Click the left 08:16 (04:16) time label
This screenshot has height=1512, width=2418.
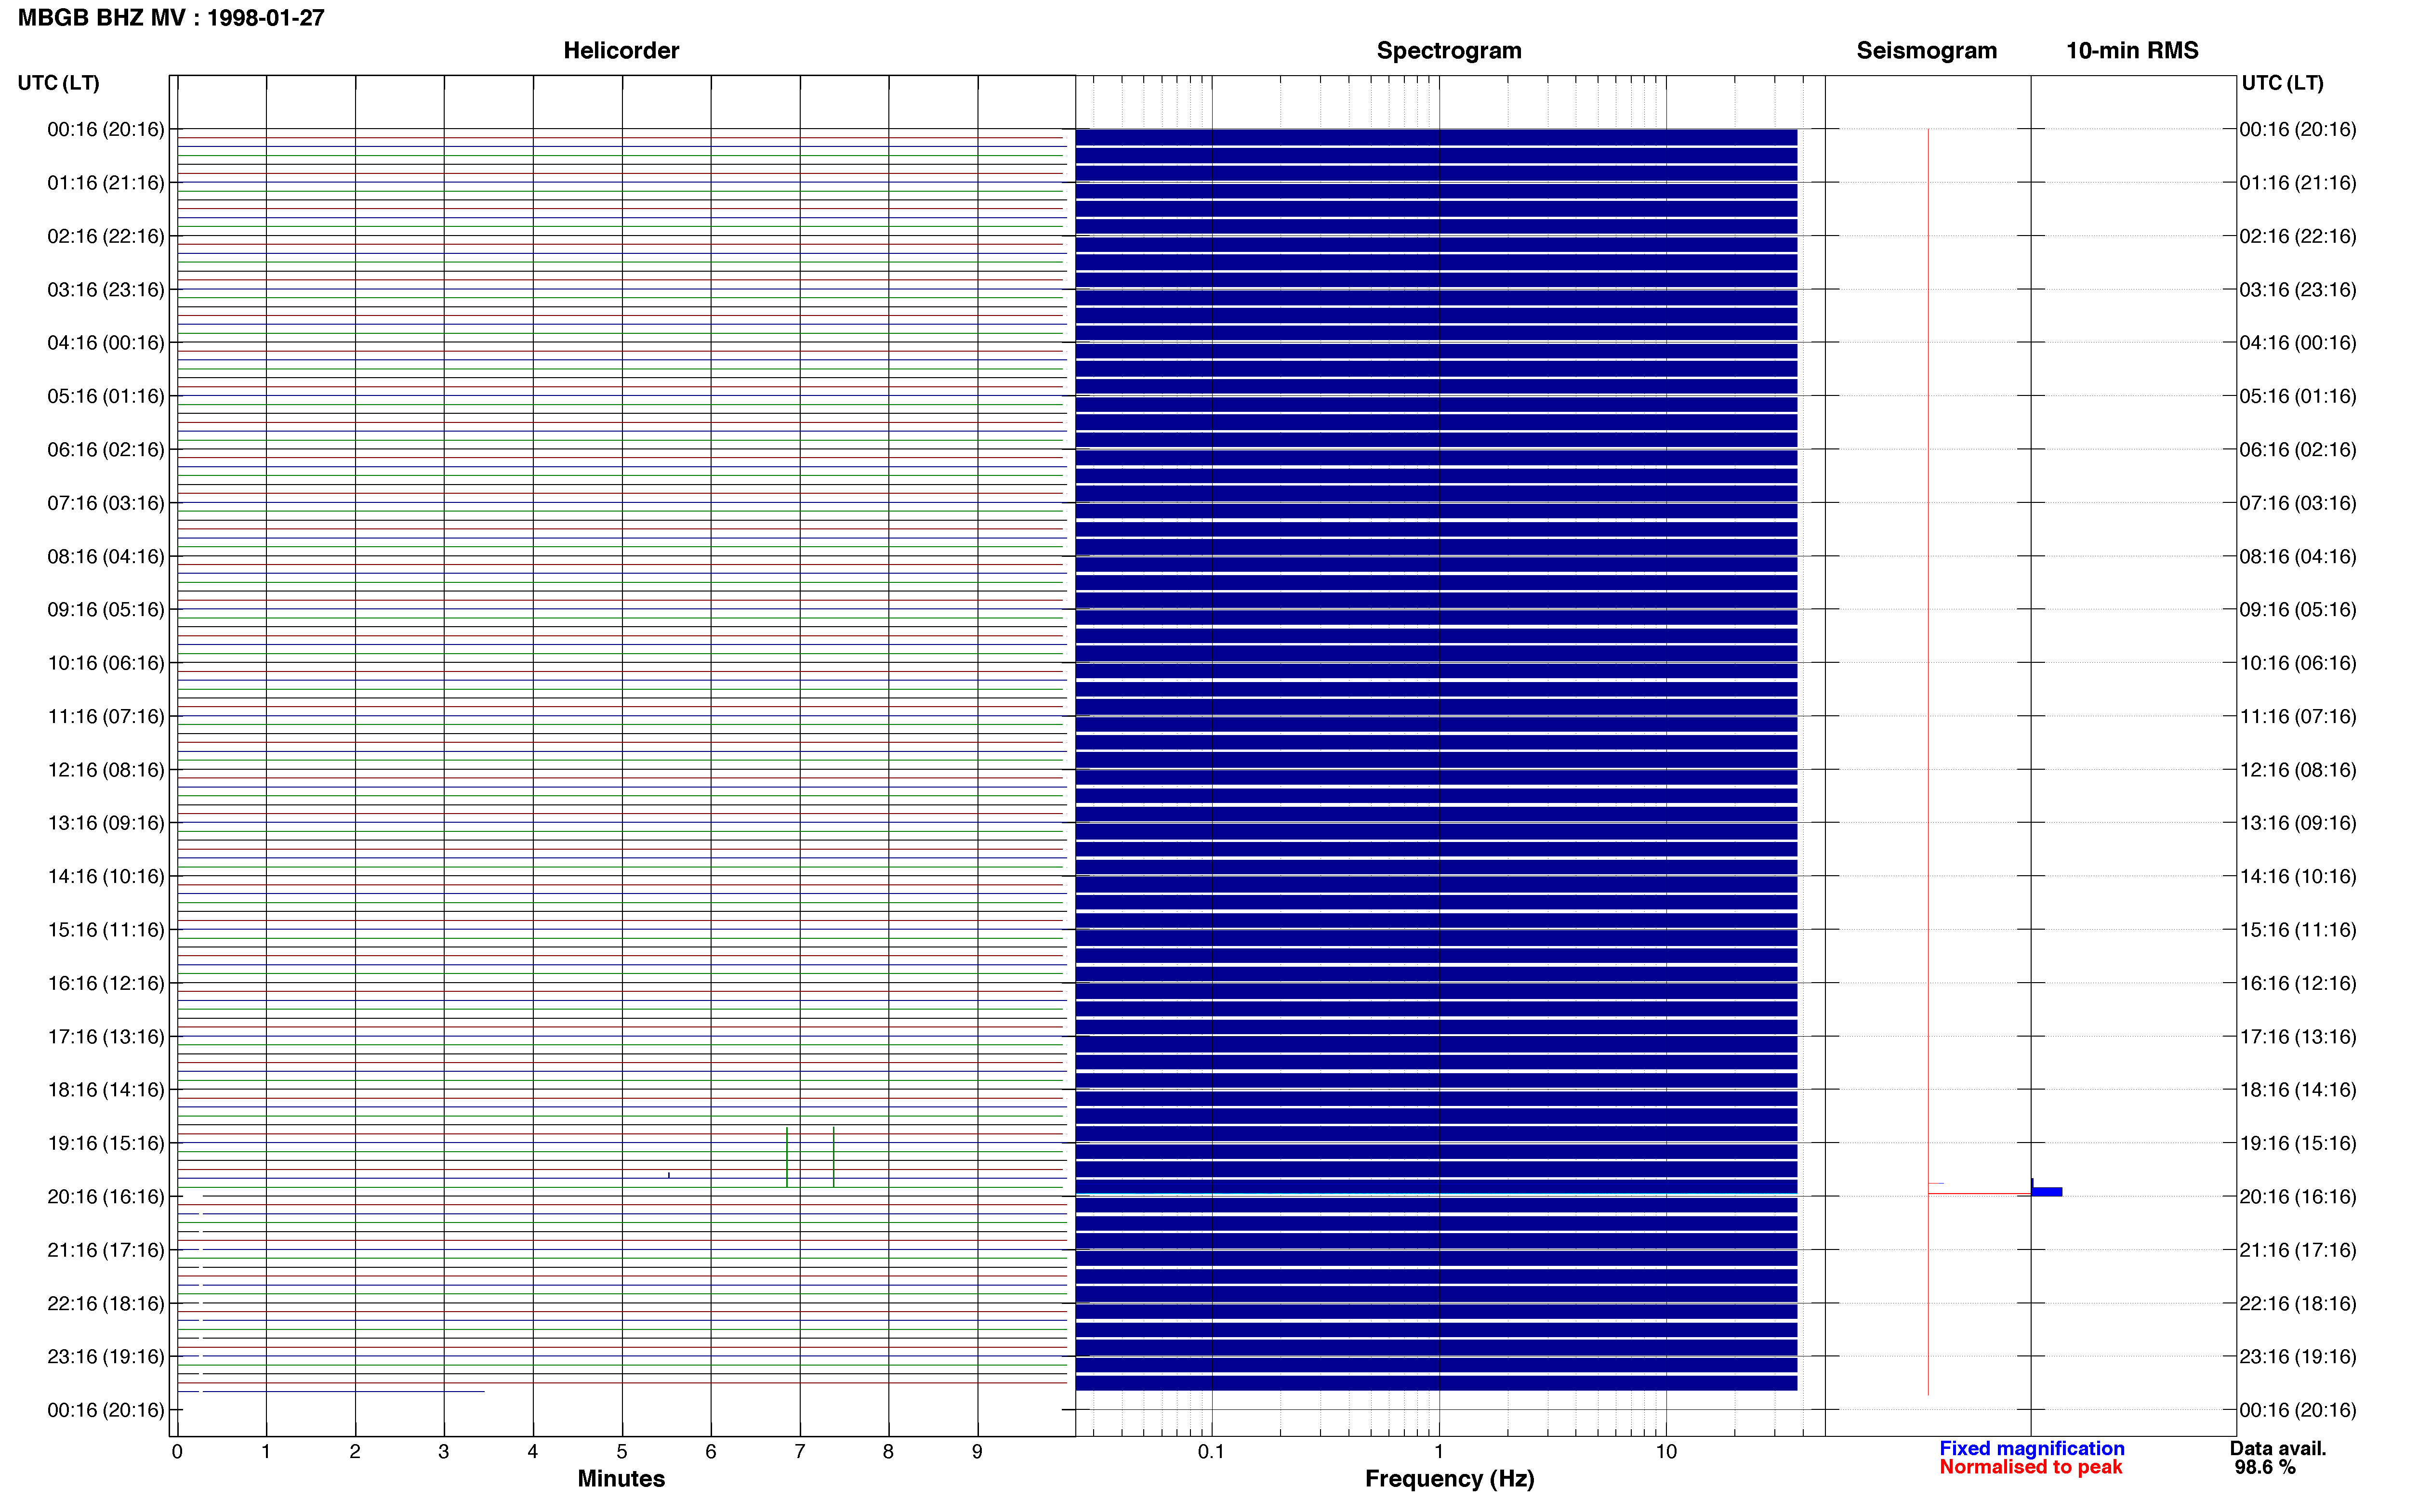(x=106, y=556)
